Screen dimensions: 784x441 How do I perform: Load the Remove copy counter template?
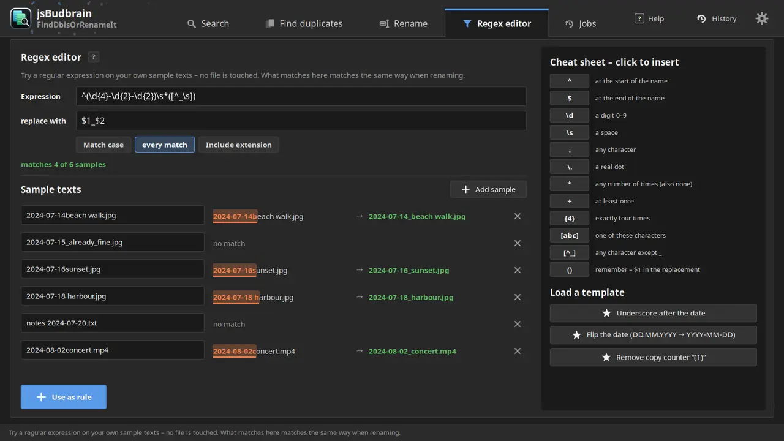coord(654,357)
